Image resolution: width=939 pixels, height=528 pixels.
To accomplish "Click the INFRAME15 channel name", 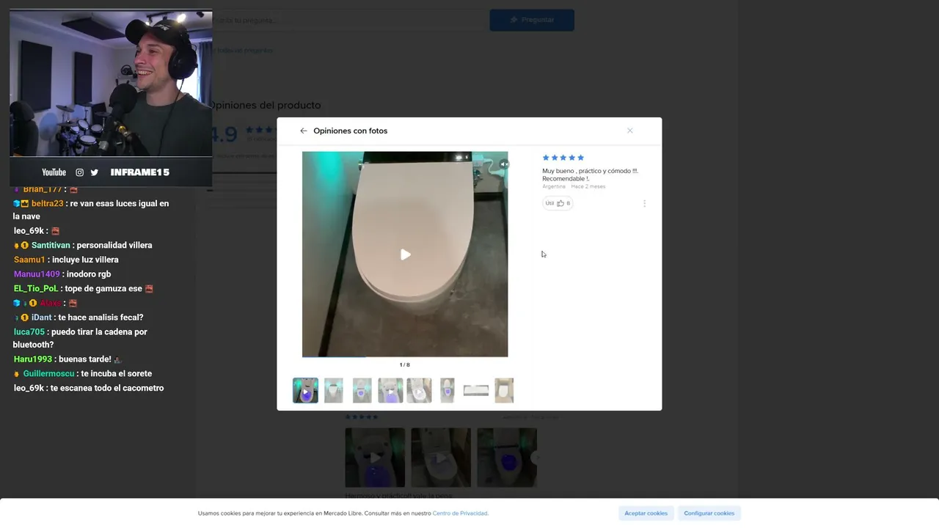I will (140, 172).
